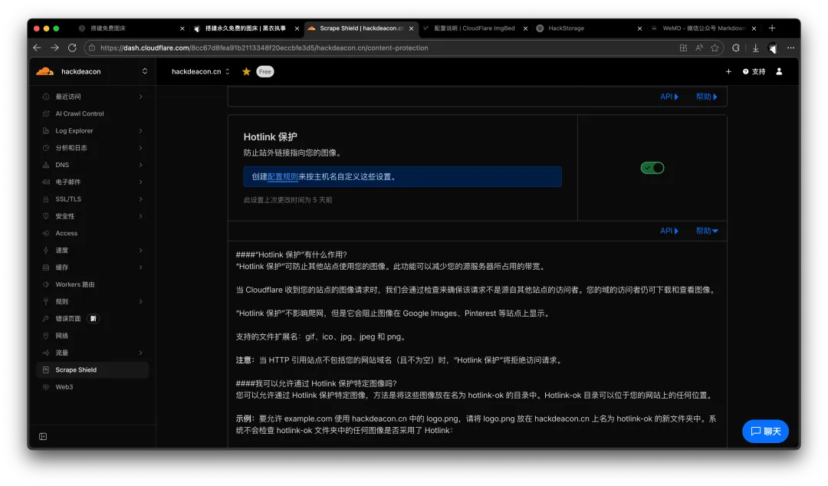Viewport: 828px width, 486px height.
Task: Close Scrape Shield browser tab
Action: pyautogui.click(x=412, y=28)
